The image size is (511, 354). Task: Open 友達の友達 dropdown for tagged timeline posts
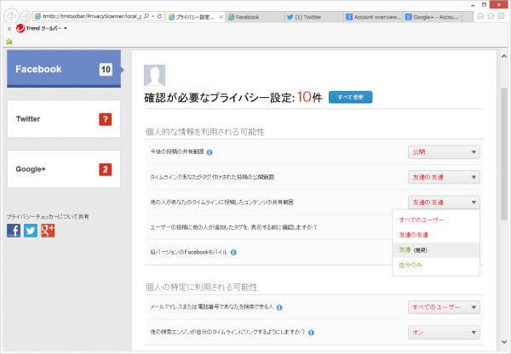click(x=444, y=177)
